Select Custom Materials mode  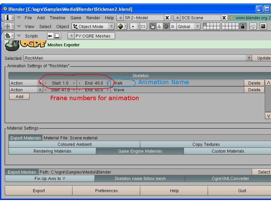(228, 151)
